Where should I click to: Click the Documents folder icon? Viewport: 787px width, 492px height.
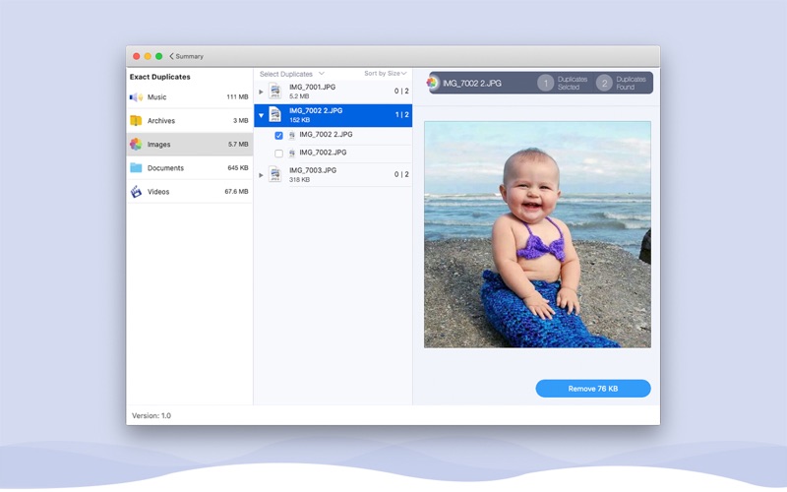pyautogui.click(x=136, y=168)
